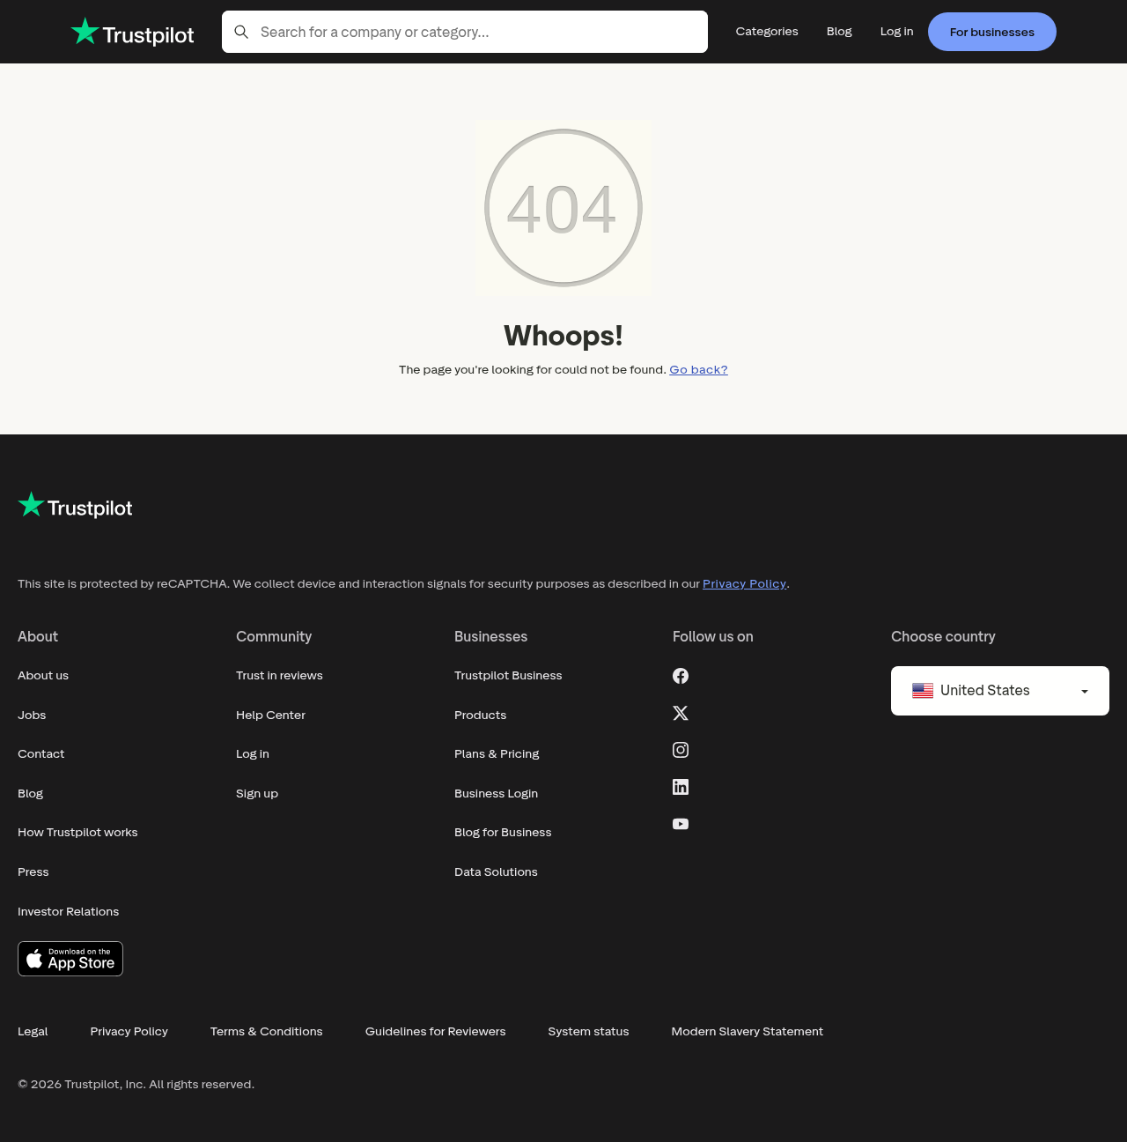
Task: Focus the company or category search field
Action: pyautogui.click(x=465, y=32)
